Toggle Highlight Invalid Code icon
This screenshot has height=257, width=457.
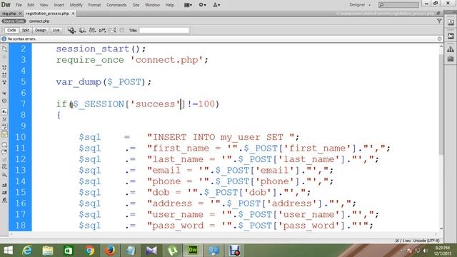click(x=4, y=119)
